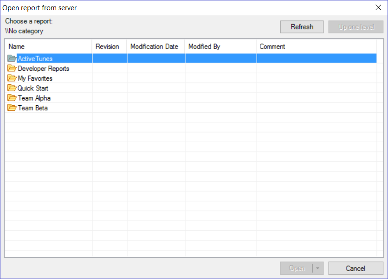Select the My Favorites name text
This screenshot has height=279, width=388.
point(35,78)
